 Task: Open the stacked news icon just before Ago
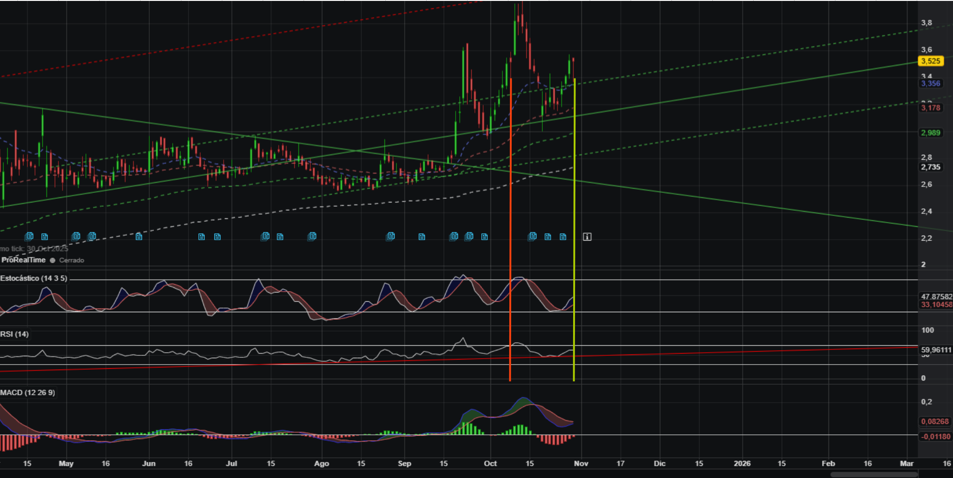point(312,236)
